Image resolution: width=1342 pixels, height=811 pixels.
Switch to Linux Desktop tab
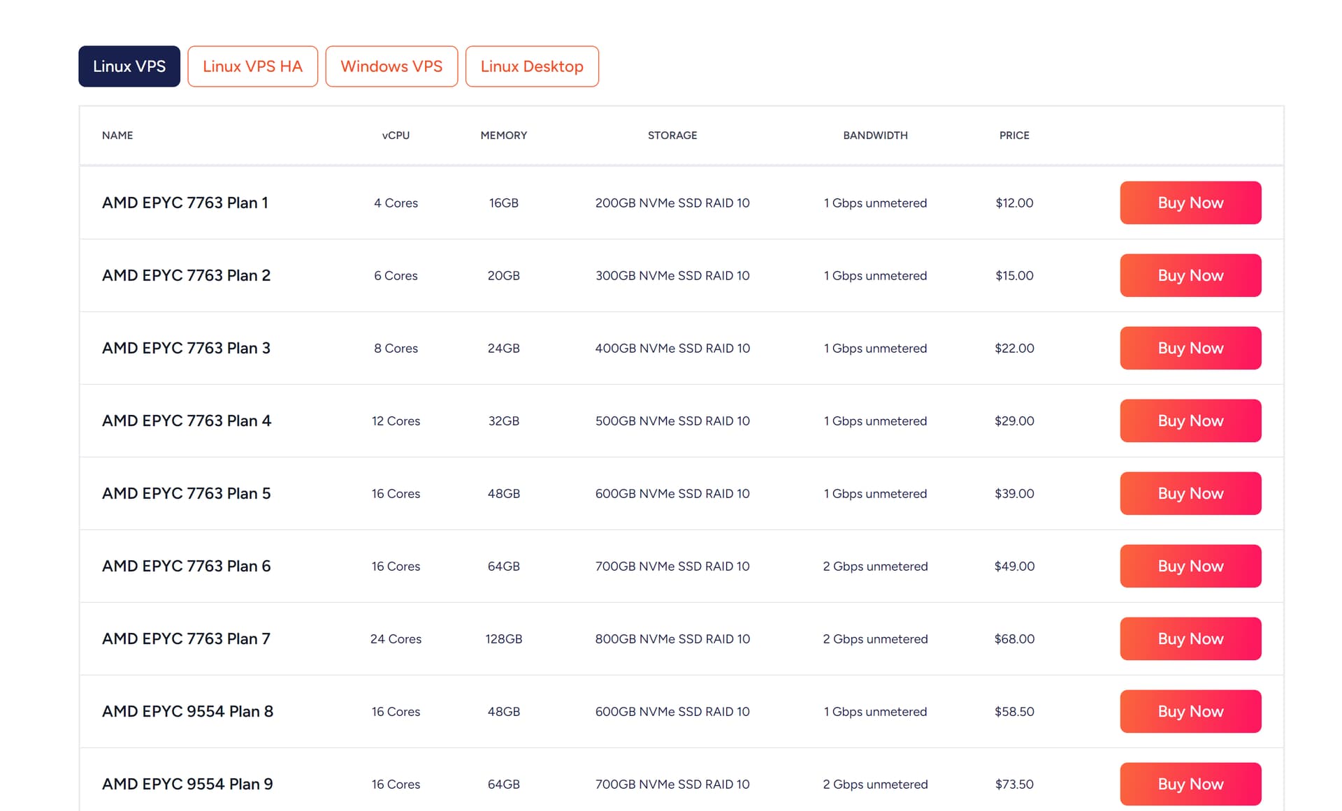(532, 66)
